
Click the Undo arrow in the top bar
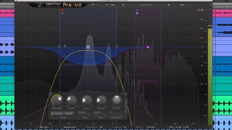coord(93,5)
